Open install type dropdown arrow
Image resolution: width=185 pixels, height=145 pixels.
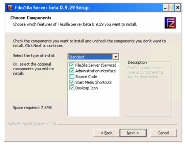tap(116, 57)
